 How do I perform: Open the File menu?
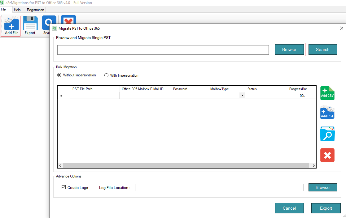pos(3,9)
